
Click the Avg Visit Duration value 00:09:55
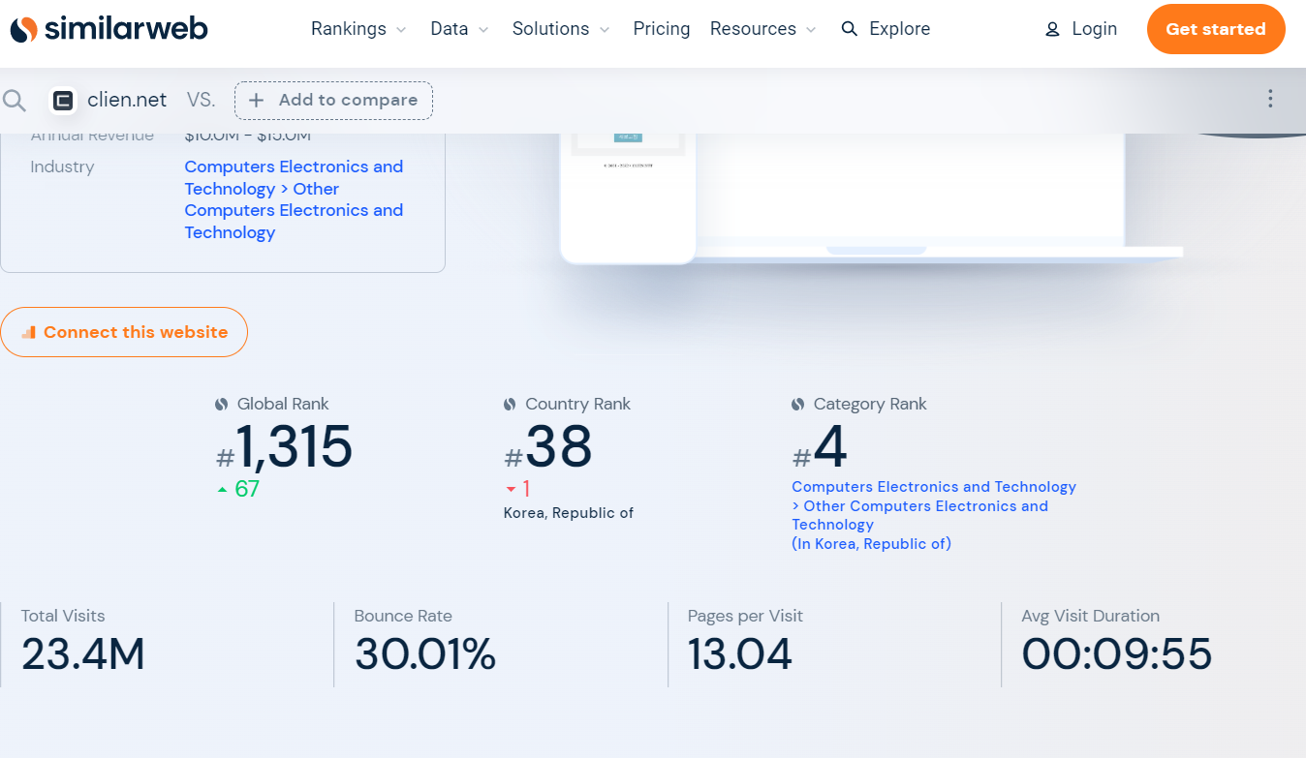tap(1117, 655)
